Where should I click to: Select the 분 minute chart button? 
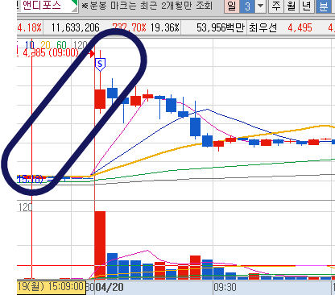[324, 6]
